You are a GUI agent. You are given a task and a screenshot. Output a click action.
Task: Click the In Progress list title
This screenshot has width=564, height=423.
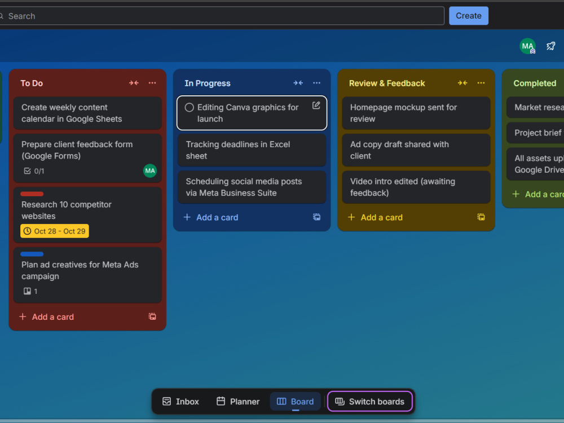tap(208, 83)
